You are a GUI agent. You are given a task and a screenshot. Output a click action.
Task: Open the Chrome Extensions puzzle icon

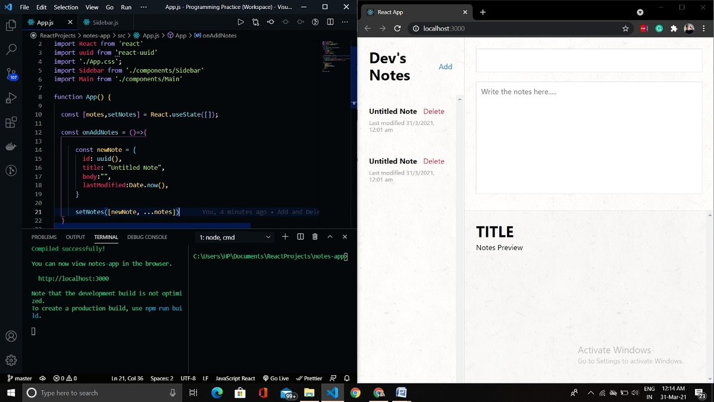point(674,29)
